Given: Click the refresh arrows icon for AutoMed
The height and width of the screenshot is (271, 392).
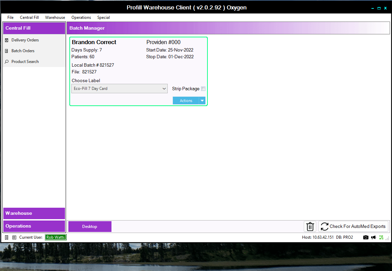Looking at the screenshot, I should point(325,227).
